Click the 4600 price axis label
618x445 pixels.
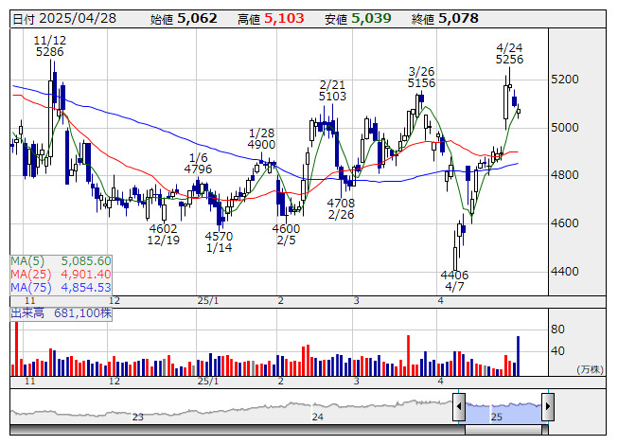click(565, 223)
